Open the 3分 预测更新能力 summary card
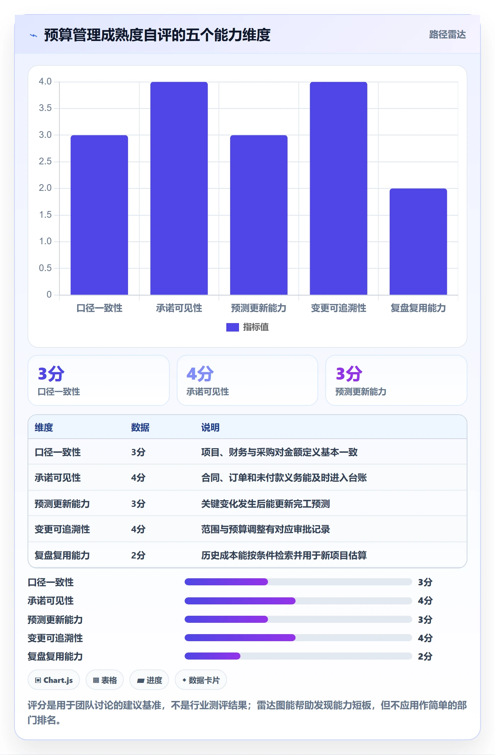 tap(396, 380)
